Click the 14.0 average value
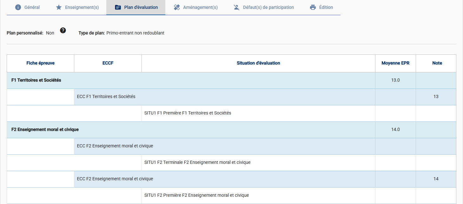 pos(395,130)
